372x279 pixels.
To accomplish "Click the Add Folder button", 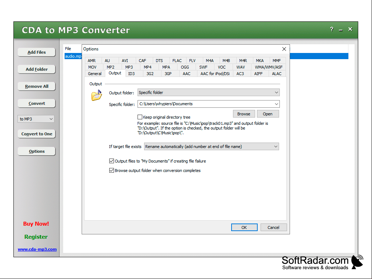I will [x=37, y=69].
